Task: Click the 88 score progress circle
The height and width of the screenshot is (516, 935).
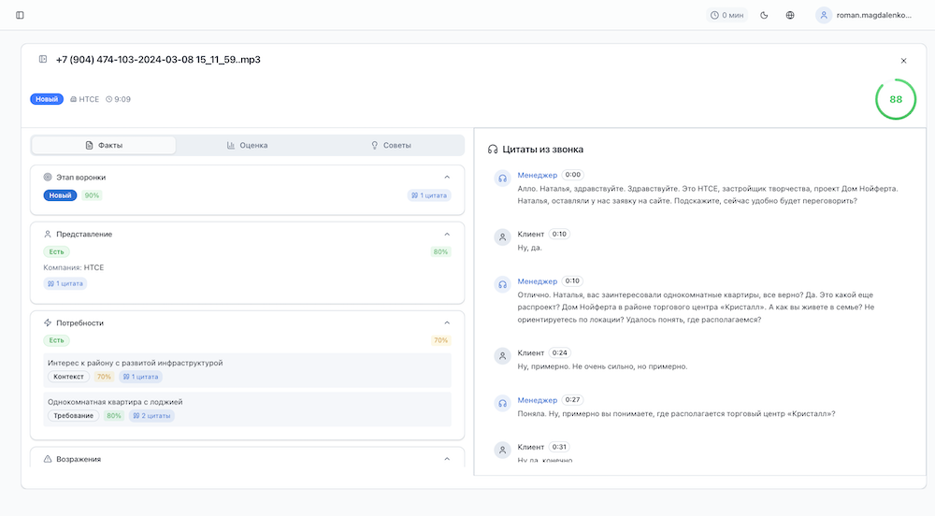Action: tap(895, 99)
